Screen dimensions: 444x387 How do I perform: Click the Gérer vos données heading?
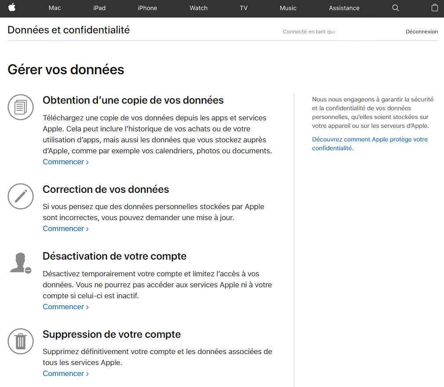(66, 70)
